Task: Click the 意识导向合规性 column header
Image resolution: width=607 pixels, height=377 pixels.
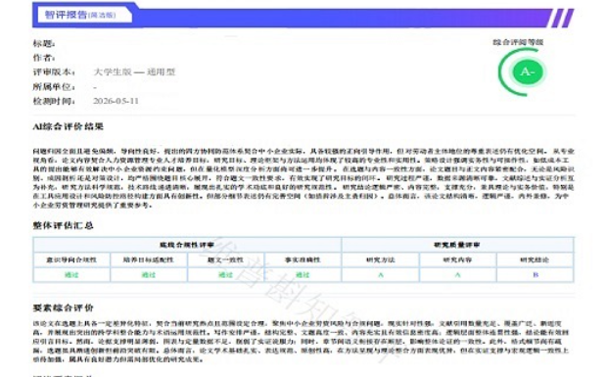Action: point(71,260)
